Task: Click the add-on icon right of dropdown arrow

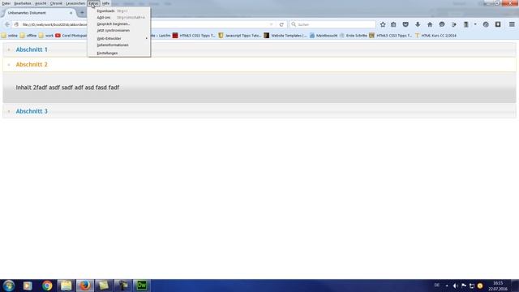Action: tap(486, 24)
